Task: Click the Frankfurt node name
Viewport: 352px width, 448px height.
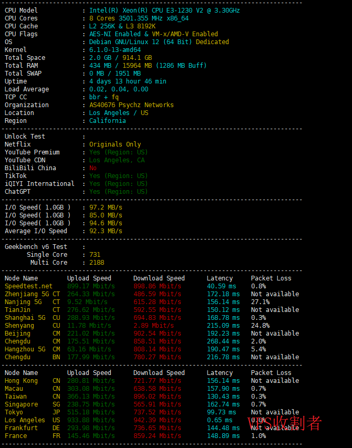Action: point(21,428)
